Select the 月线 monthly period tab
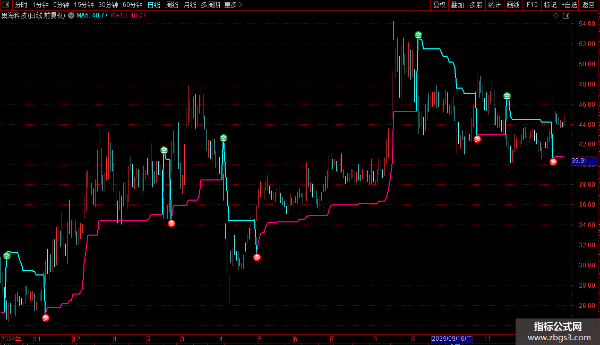 [x=190, y=5]
